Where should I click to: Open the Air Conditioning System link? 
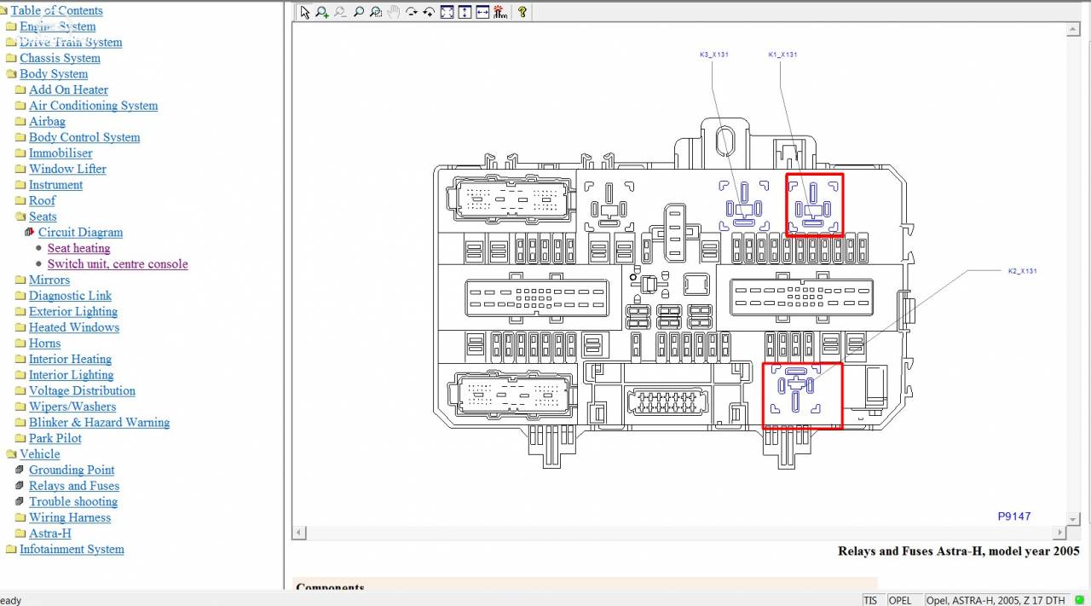tap(93, 106)
